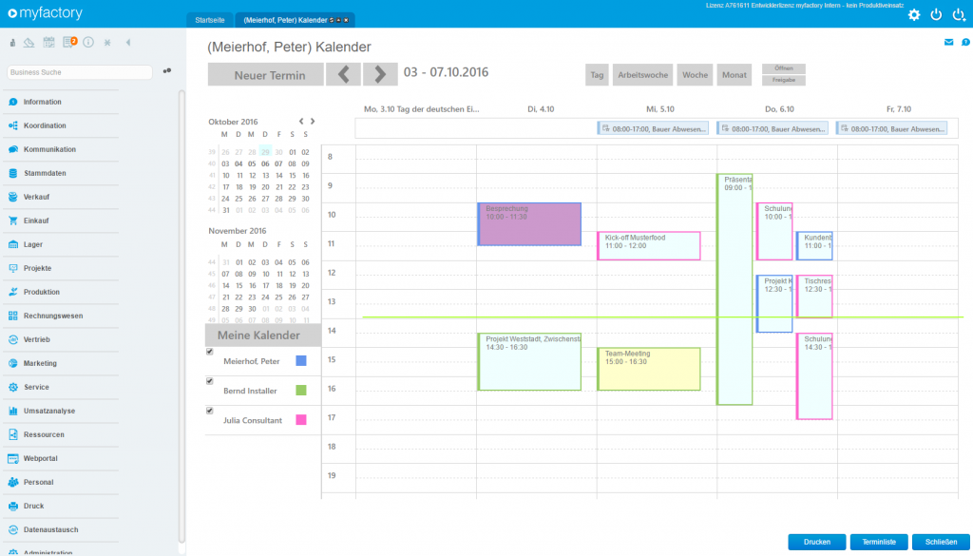Open the help question-mark icon

[966, 42]
